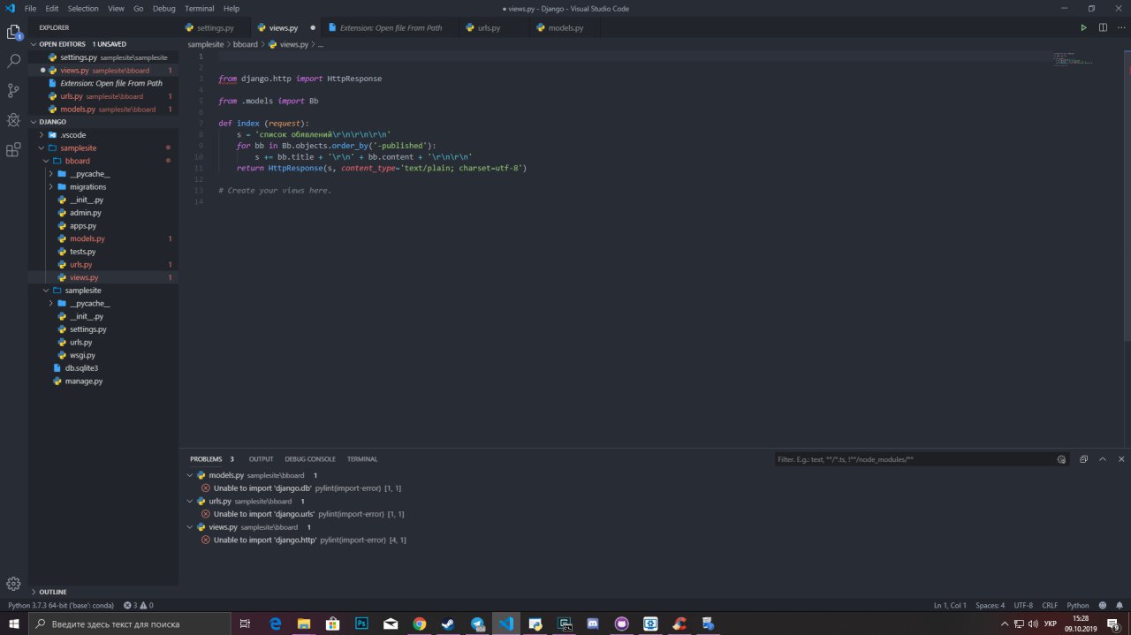Screen dimensions: 1131x635
Task: Open Telegram from the taskbar
Action: click(x=477, y=624)
